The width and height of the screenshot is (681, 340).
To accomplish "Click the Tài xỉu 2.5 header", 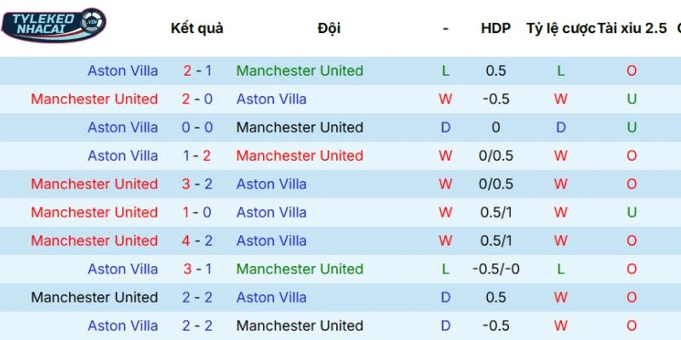I will pyautogui.click(x=632, y=28).
